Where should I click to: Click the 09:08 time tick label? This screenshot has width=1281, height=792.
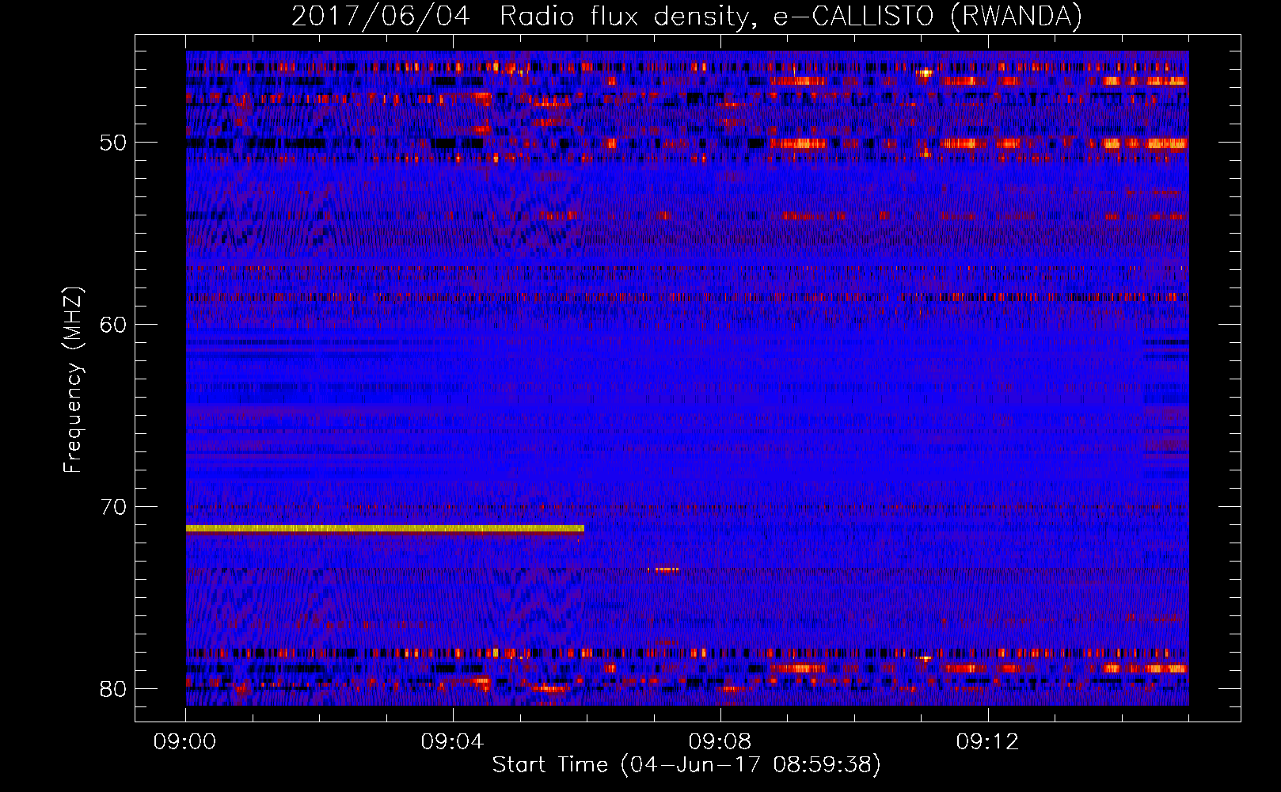(720, 742)
